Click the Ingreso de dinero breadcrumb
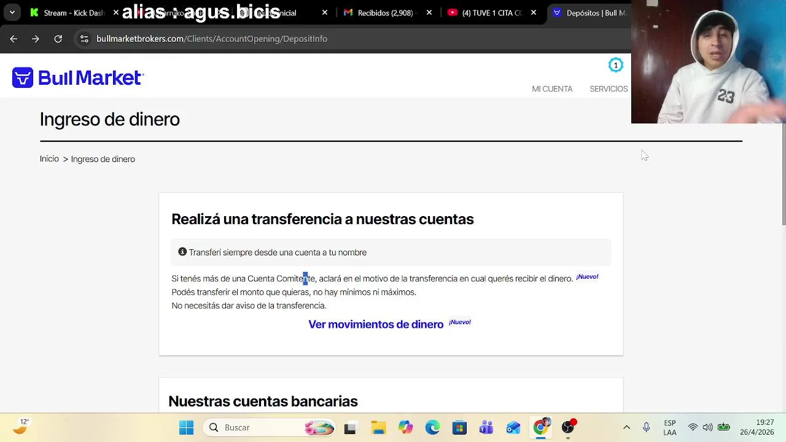This screenshot has height=442, width=786. (103, 159)
